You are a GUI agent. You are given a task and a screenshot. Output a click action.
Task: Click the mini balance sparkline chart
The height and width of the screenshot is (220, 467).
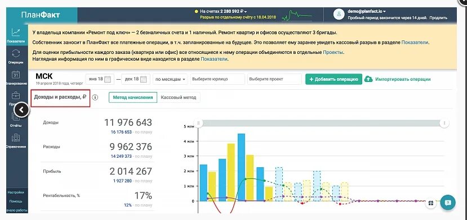coord(296,16)
